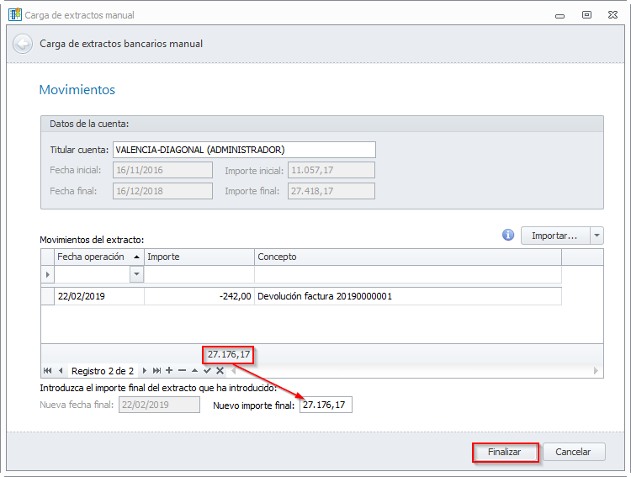Click the Importe final field 27.418,17
This screenshot has width=631, height=477.
[x=331, y=191]
